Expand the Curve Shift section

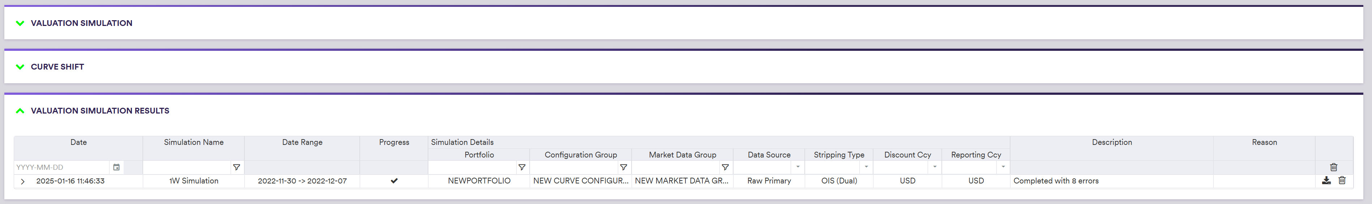[20, 67]
